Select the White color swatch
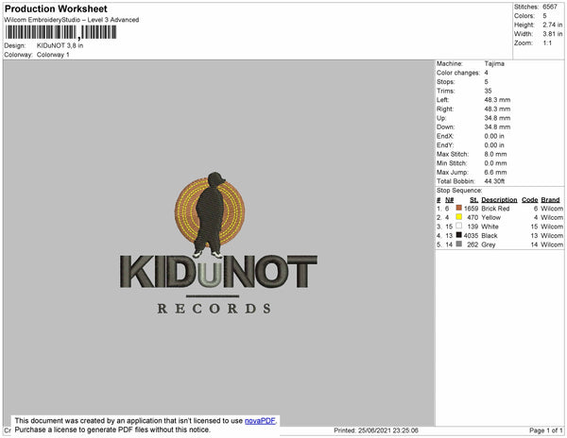 [459, 226]
